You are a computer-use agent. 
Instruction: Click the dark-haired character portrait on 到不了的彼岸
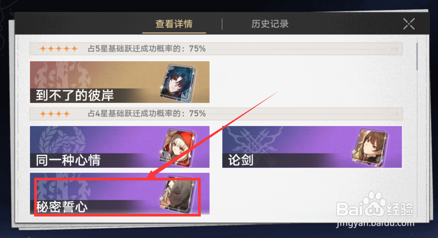[179, 83]
